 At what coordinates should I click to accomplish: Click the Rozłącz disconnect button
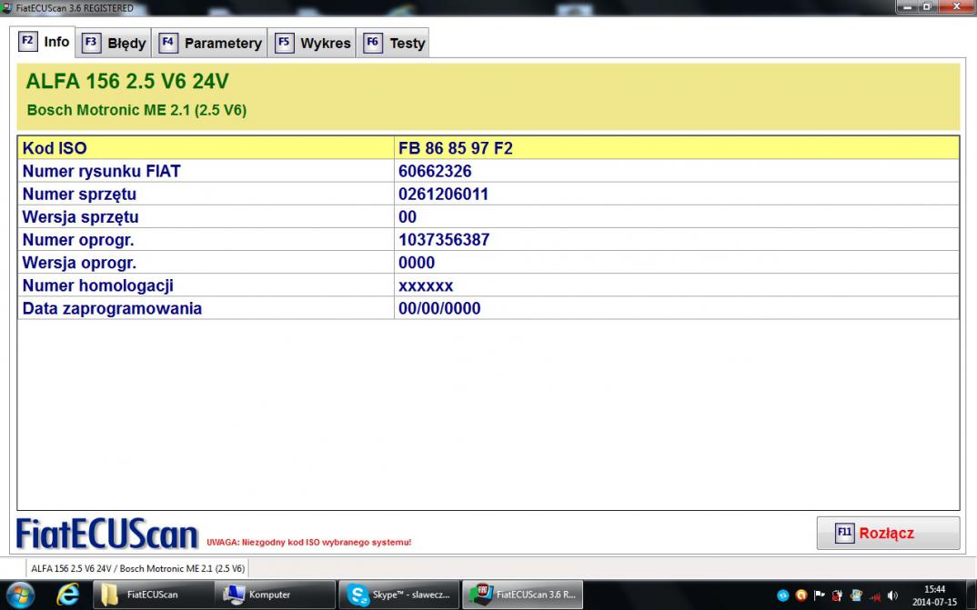click(888, 533)
